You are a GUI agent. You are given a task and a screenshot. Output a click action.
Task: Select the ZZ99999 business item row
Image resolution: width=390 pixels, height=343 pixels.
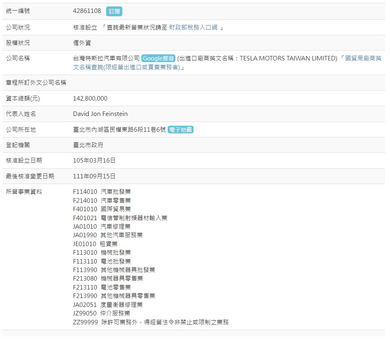[151, 322]
